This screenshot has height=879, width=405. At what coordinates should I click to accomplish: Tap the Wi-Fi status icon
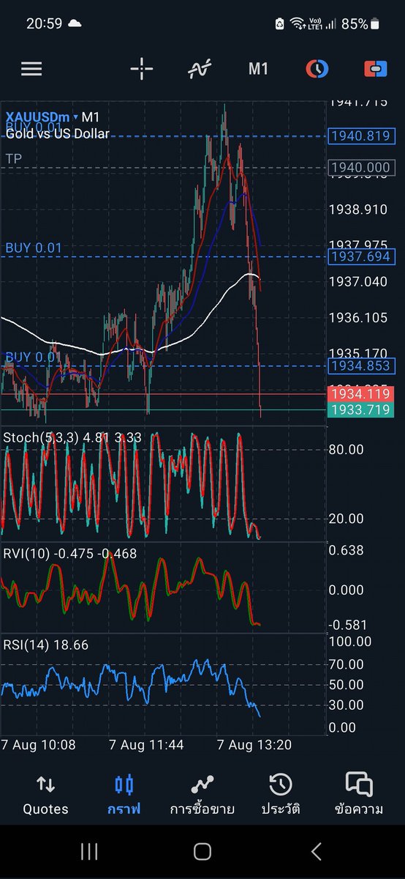coord(297,23)
